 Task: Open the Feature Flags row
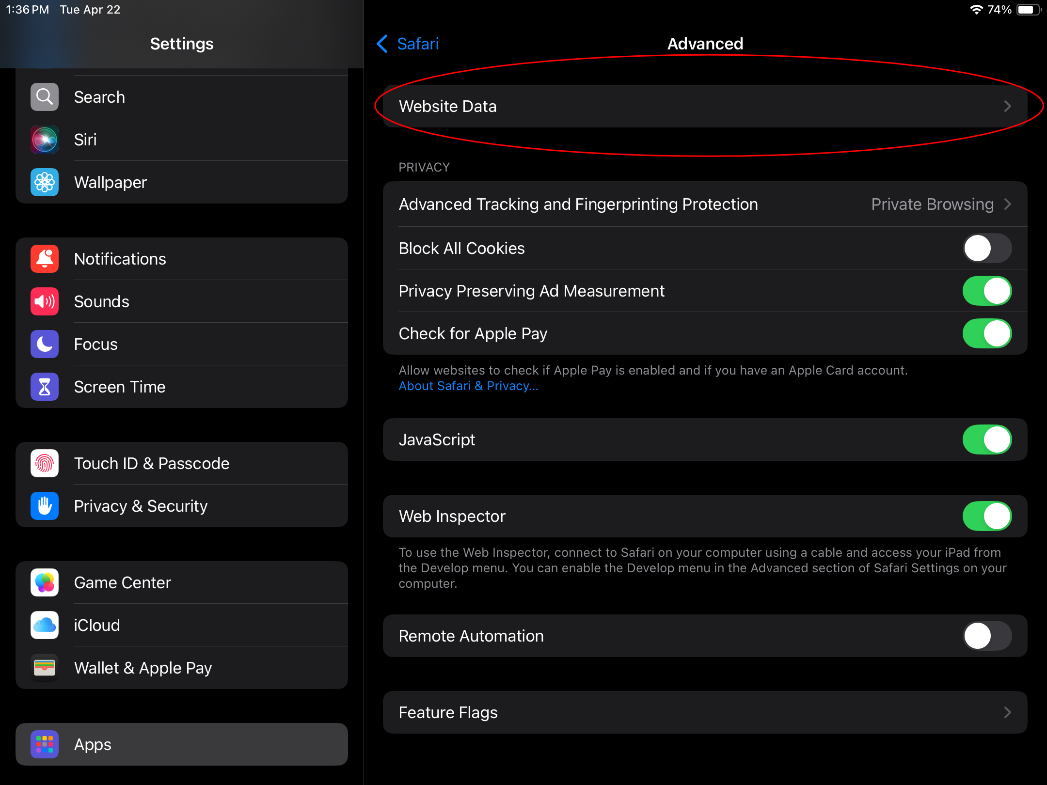click(x=705, y=712)
